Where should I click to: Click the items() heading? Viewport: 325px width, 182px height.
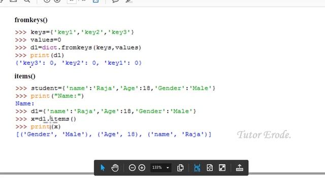[x=25, y=76]
